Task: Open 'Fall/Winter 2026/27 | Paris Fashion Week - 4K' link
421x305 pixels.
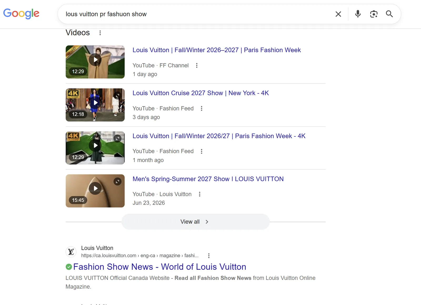Action: 219,136
